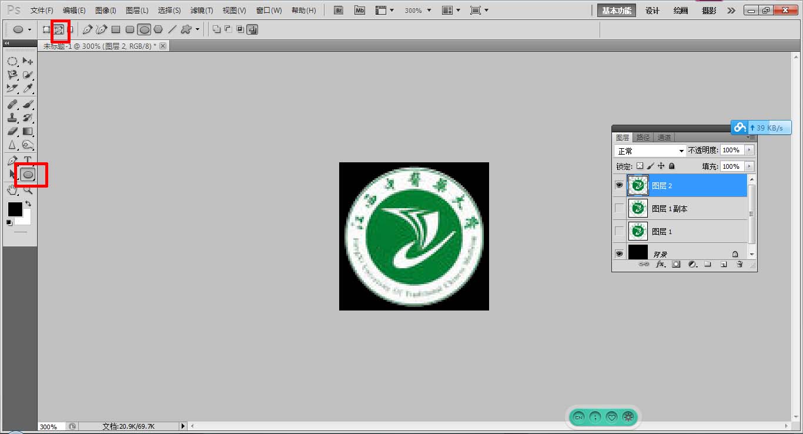The width and height of the screenshot is (803, 434).
Task: Enable Exclude overlapping path areas mode
Action: coord(252,29)
